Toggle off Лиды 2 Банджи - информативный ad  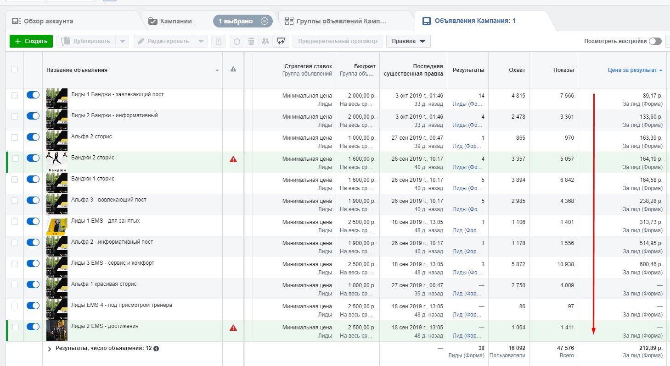tap(33, 116)
